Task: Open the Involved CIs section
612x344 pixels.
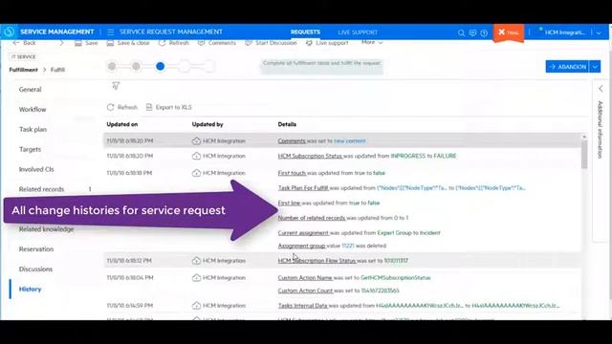Action: coord(36,169)
